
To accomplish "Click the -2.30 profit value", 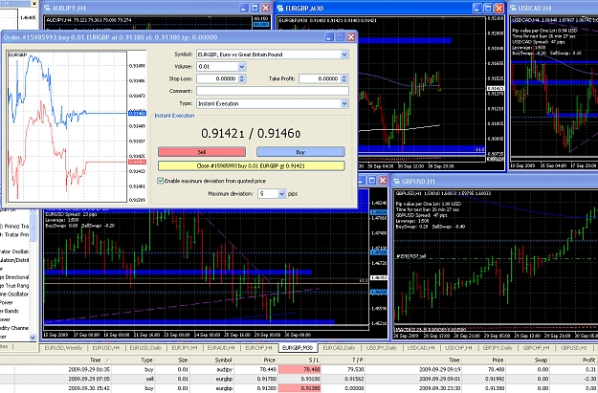I will click(588, 379).
